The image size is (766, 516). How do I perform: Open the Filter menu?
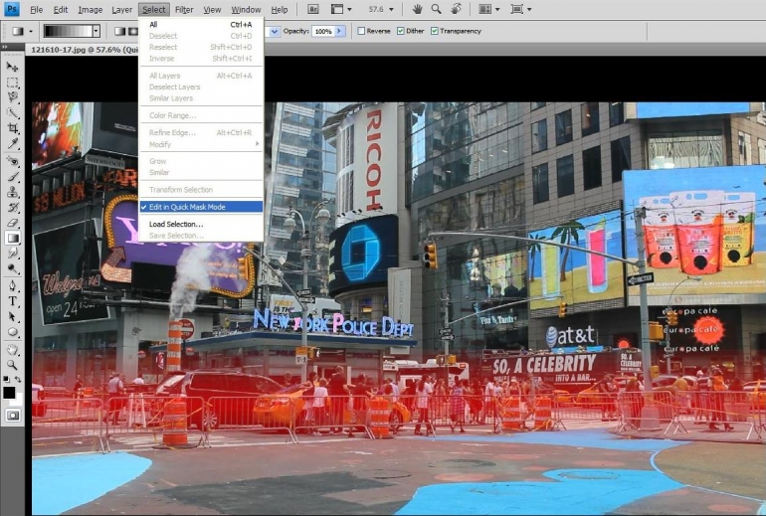(x=184, y=10)
